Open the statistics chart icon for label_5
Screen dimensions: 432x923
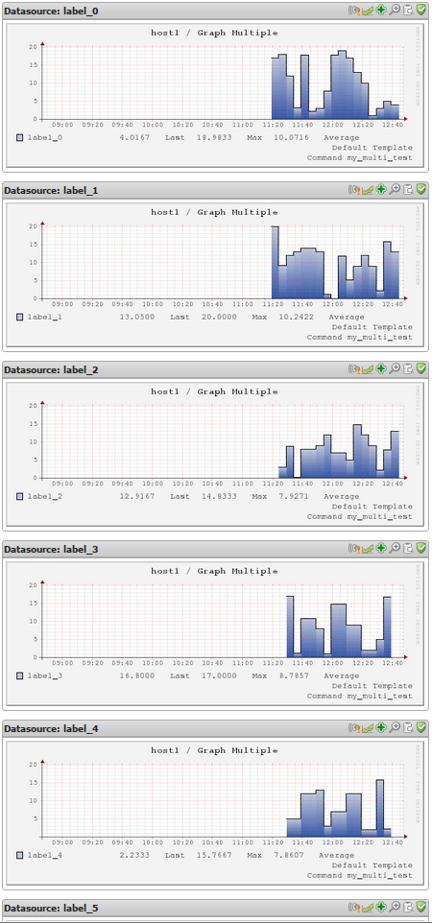coord(368,908)
